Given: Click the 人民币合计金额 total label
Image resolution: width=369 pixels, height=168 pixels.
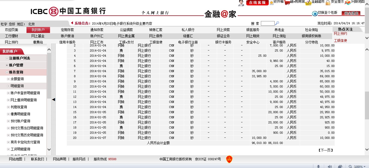Looking at the screenshot, I should pos(158,143).
